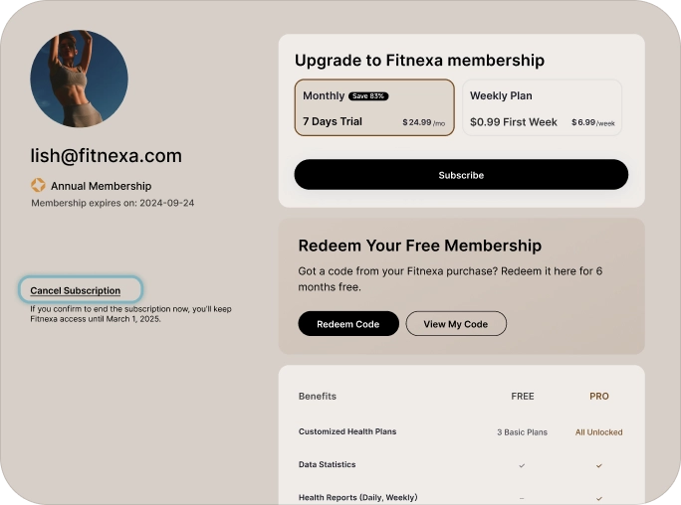Select the FREE column header
The height and width of the screenshot is (505, 681).
[x=523, y=396]
